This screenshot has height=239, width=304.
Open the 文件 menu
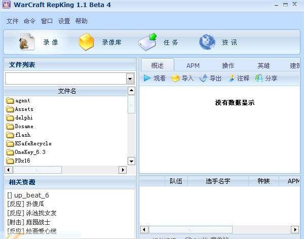click(12, 21)
